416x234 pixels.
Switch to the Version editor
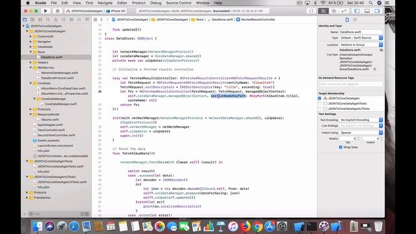(x=344, y=11)
